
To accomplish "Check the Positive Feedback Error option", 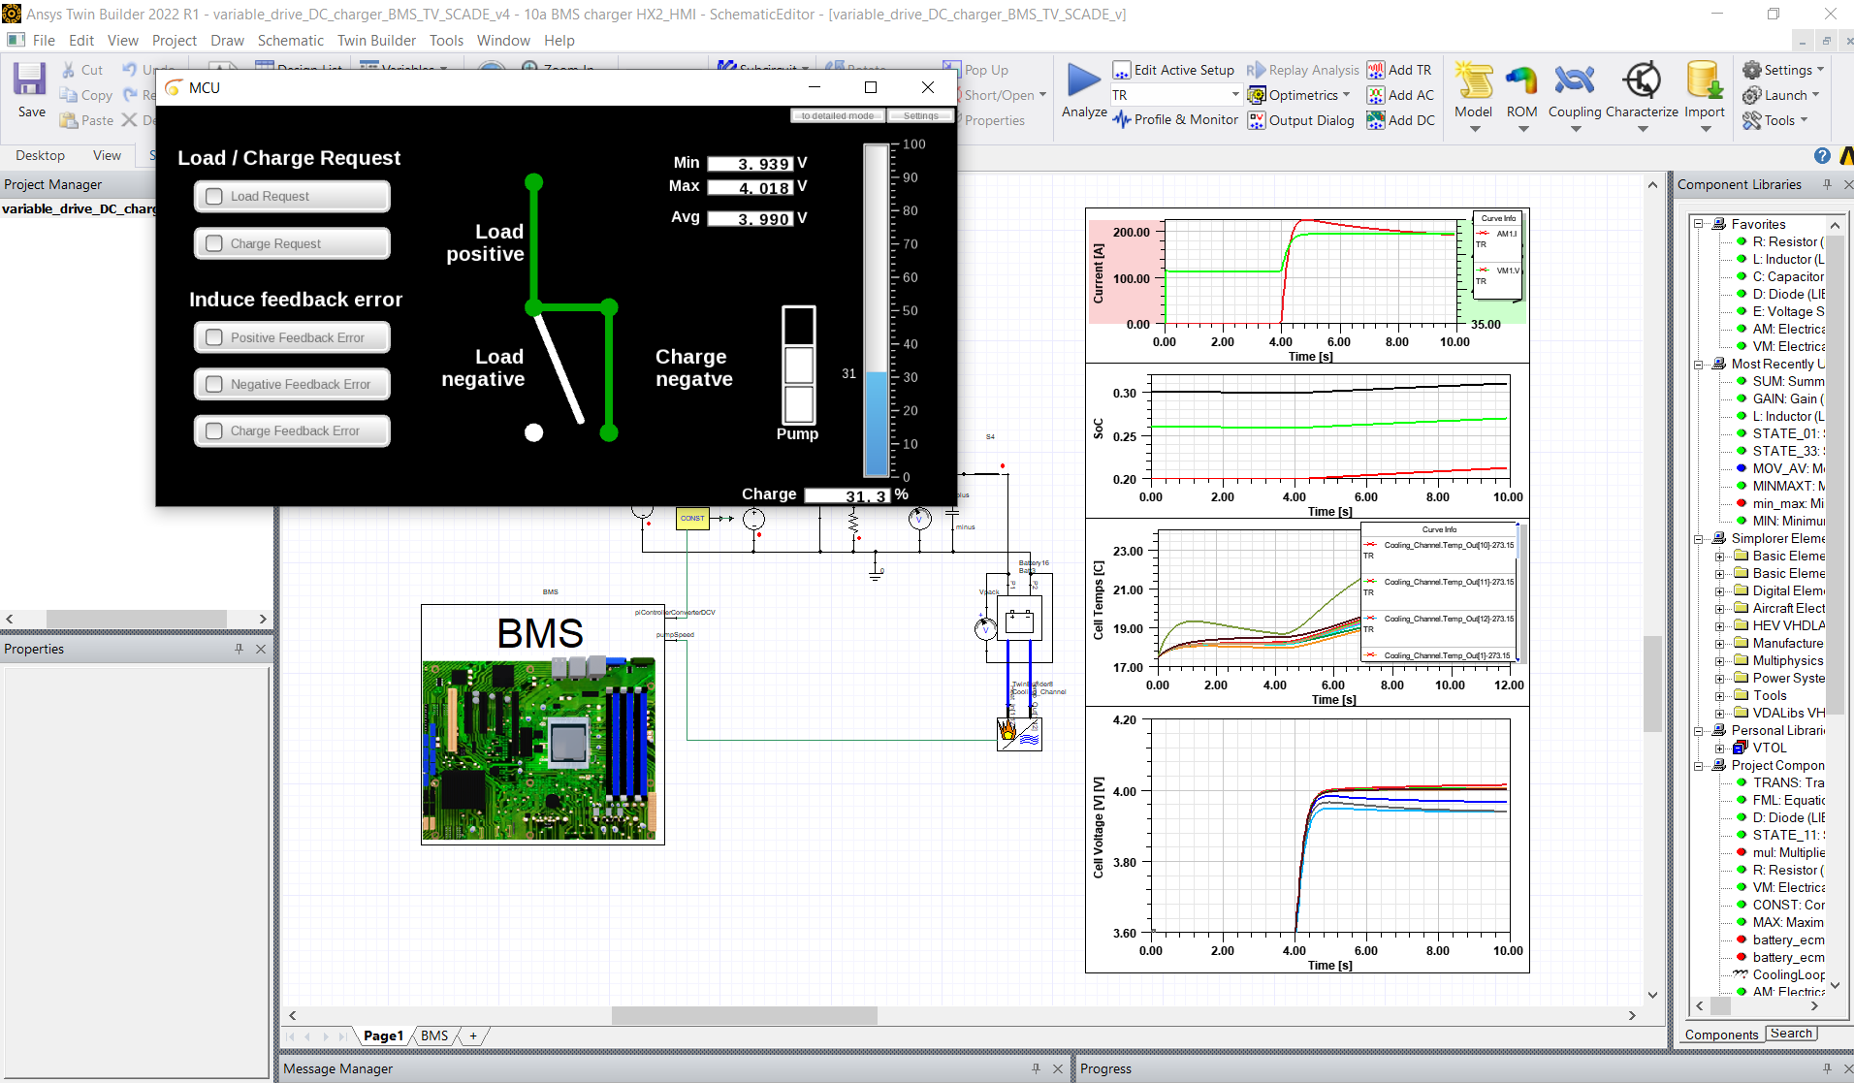I will point(213,336).
